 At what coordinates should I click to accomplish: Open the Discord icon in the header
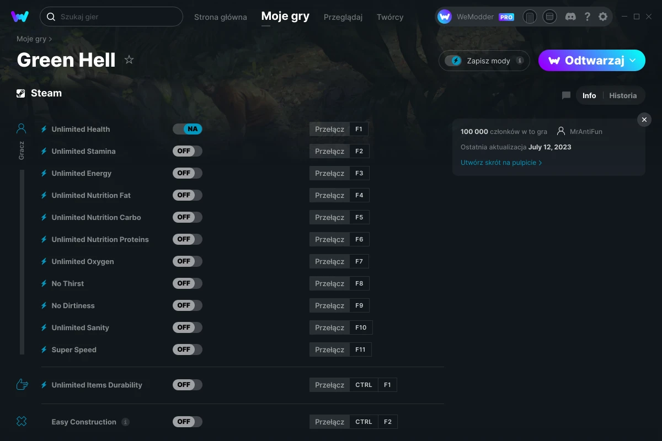tap(571, 17)
